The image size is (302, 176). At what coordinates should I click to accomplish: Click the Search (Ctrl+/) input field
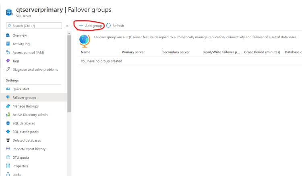click(x=34, y=26)
